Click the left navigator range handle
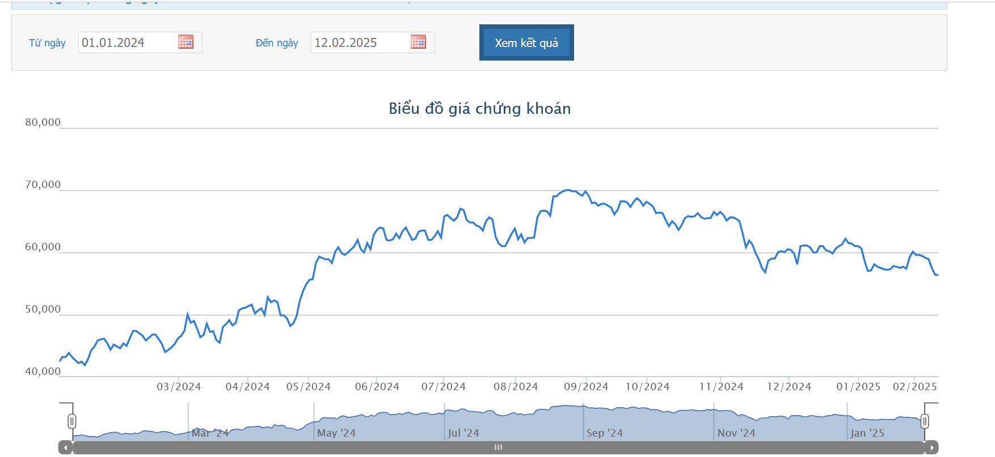This screenshot has height=457, width=995. (x=72, y=421)
